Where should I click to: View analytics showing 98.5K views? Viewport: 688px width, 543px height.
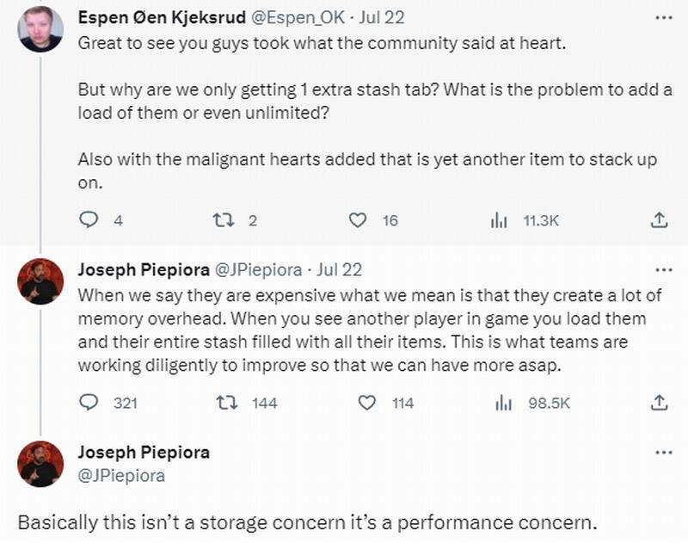[x=503, y=403]
